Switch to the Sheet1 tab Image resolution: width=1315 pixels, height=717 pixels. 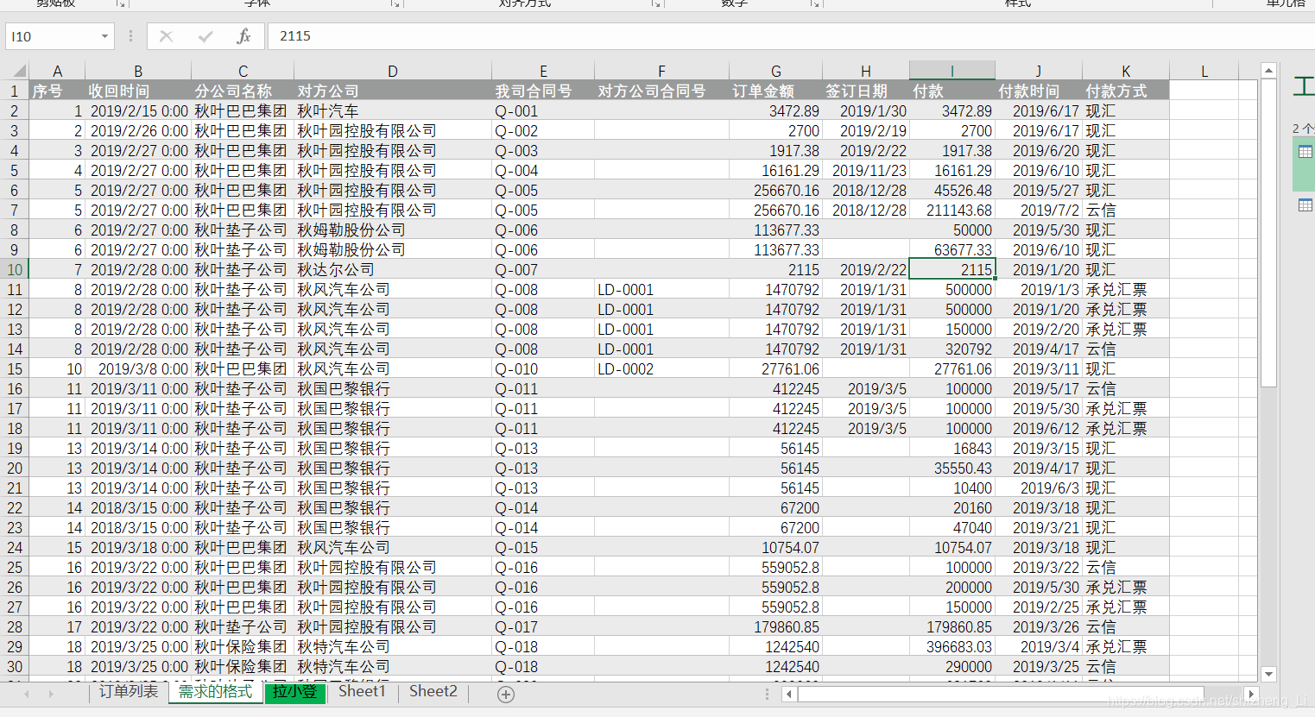362,692
